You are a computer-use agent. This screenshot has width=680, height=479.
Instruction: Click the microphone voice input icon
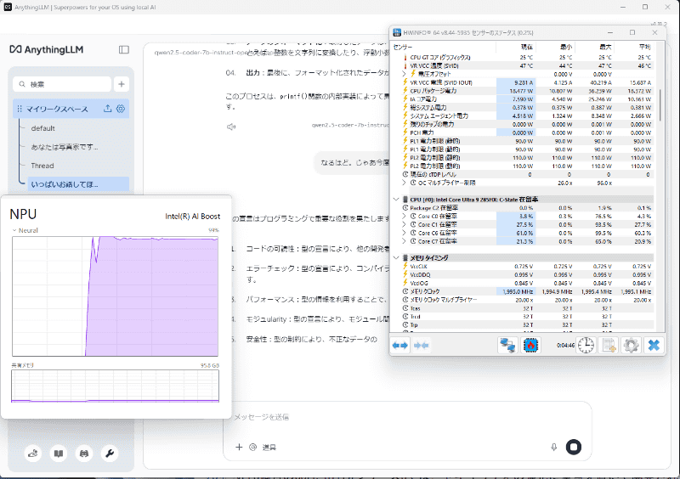click(x=554, y=447)
